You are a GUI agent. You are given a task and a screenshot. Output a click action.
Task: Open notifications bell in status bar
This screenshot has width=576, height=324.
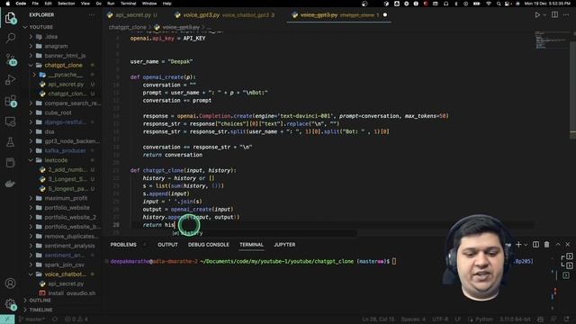(566, 319)
